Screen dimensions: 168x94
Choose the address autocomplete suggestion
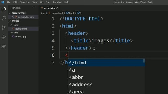pyautogui.click(x=107, y=84)
